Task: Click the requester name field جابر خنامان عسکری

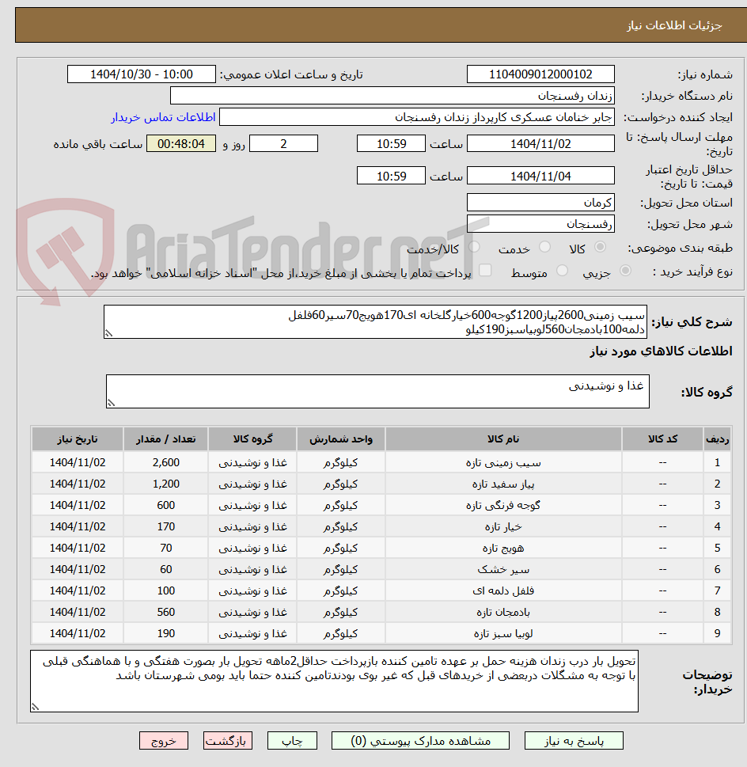Action: point(417,117)
